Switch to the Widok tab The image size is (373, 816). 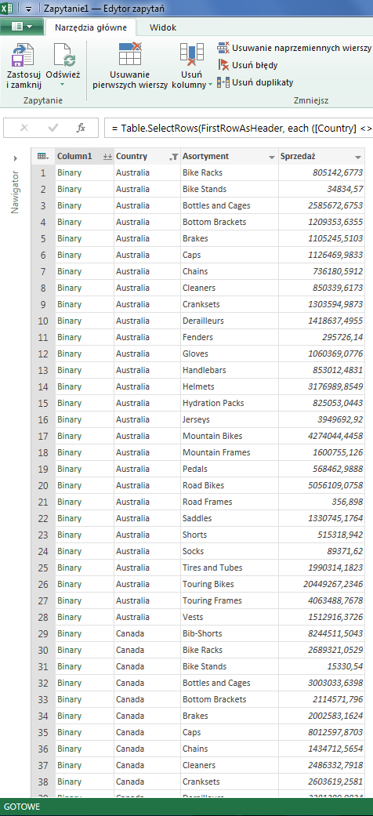pyautogui.click(x=163, y=27)
